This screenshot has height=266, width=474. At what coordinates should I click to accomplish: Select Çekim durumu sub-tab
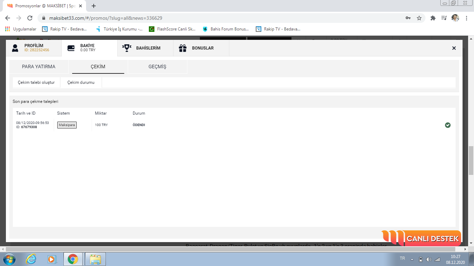(x=81, y=82)
